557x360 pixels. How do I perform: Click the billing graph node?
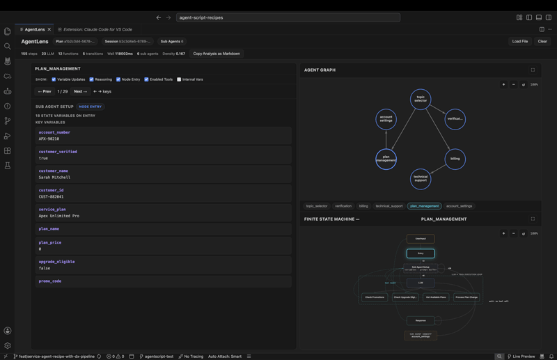[455, 159]
